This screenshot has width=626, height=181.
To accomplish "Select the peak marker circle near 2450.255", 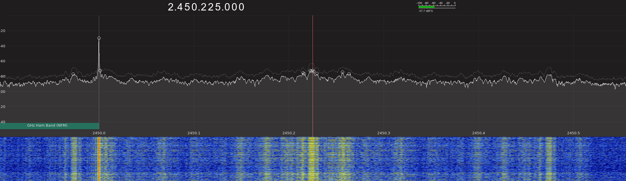I will [342, 72].
